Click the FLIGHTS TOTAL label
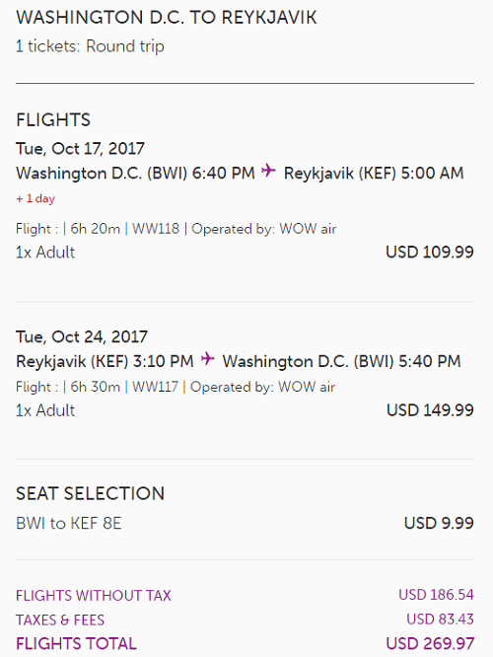Screen dimensions: 493x657 point(76,644)
